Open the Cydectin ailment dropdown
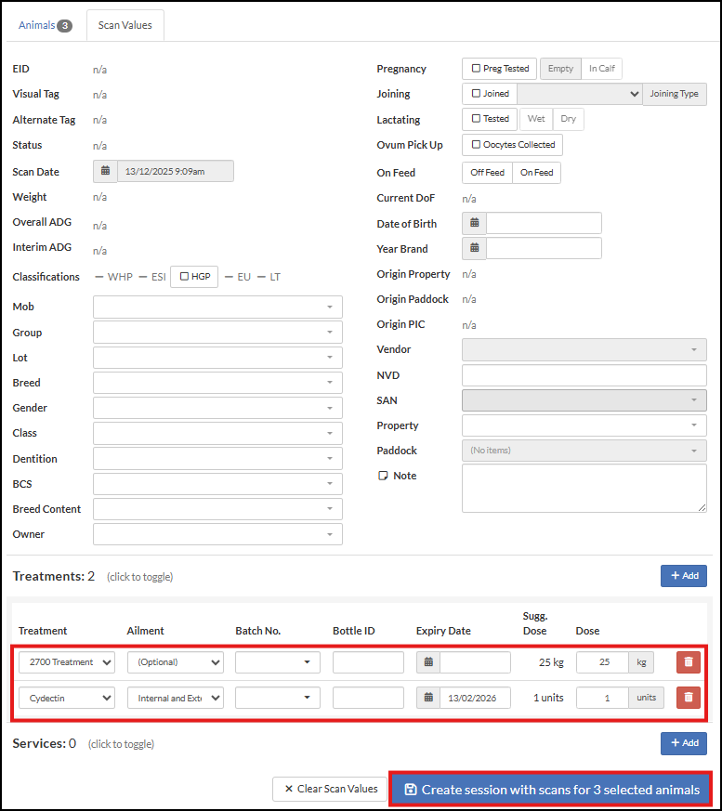 175,698
